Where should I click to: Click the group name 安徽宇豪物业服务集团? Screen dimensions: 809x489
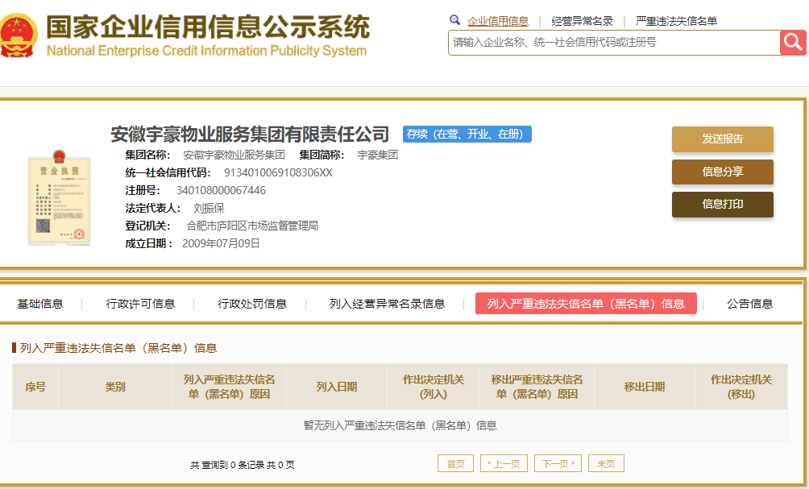tap(234, 155)
